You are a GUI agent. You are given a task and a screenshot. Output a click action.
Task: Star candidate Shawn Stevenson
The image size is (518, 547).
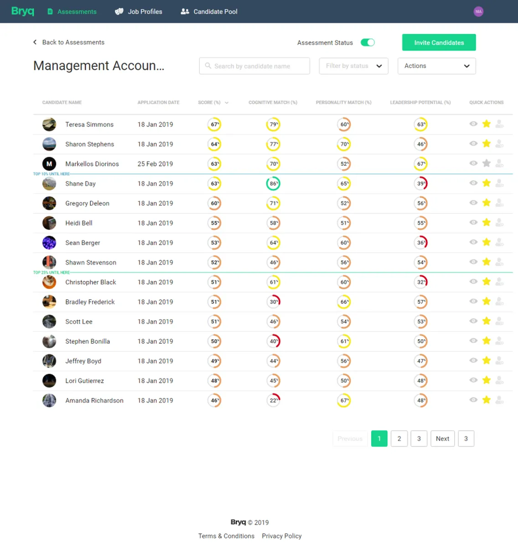point(487,262)
